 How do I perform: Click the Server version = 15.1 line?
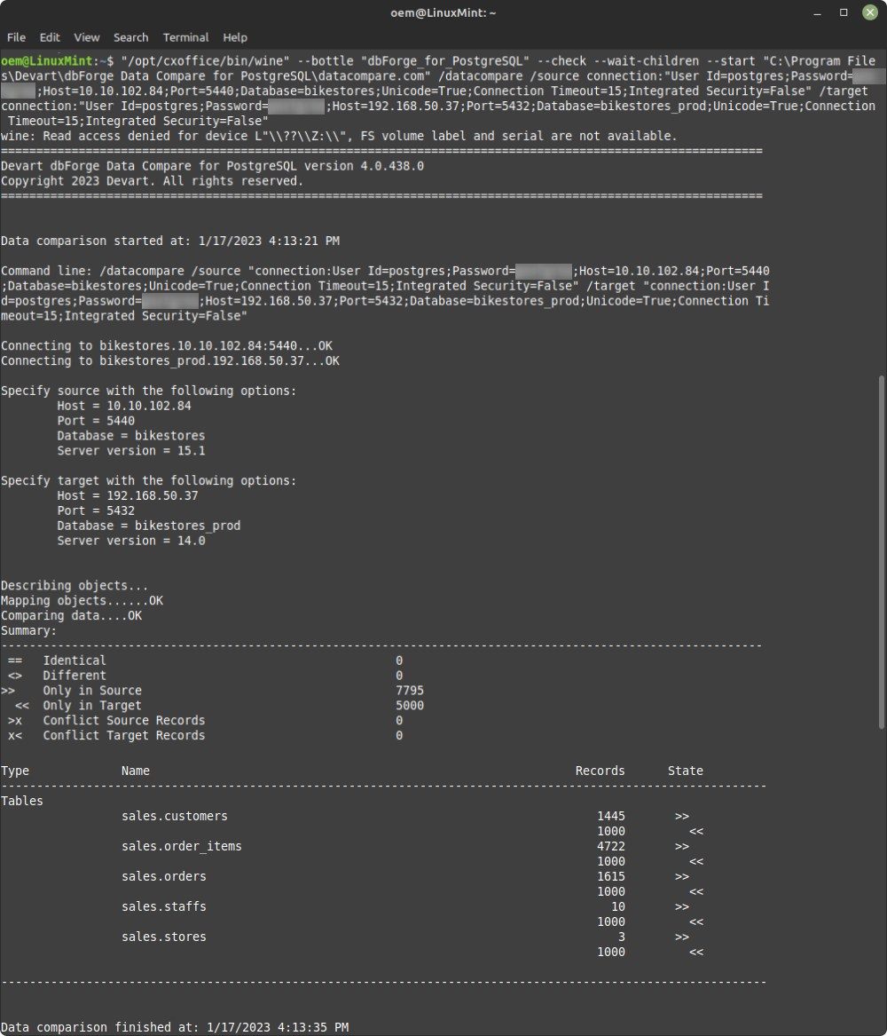pyautogui.click(x=130, y=451)
